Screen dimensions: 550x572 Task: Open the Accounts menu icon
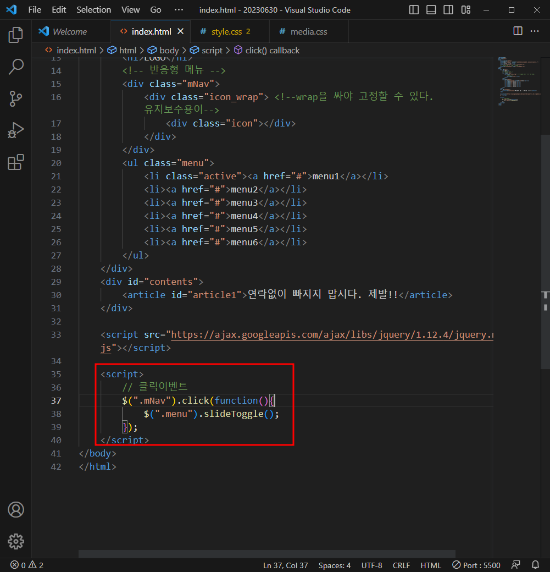(x=16, y=510)
